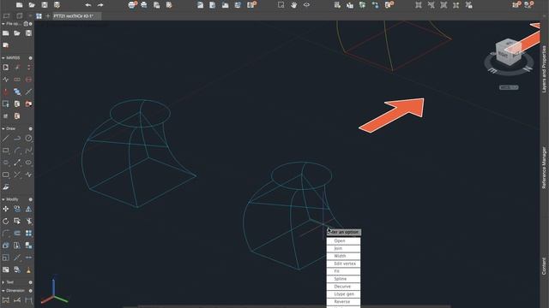This screenshot has width=549, height=308.
Task: Collapse the Draw panel section
Action: (3, 128)
